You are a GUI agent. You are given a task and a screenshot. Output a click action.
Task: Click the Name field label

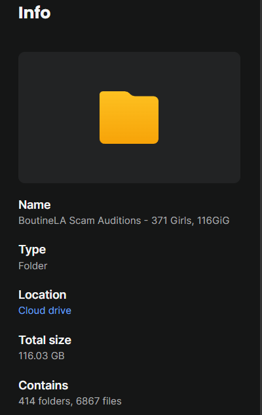point(34,205)
